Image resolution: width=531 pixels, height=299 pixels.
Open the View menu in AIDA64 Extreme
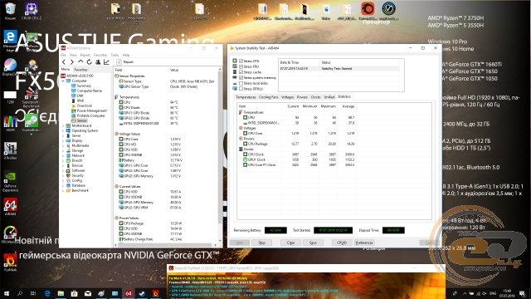pos(73,55)
